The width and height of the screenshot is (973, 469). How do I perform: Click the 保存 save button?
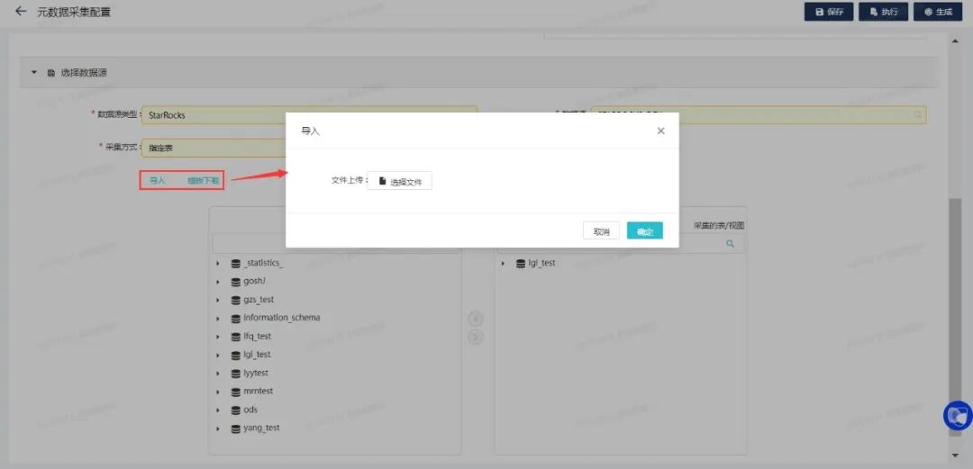point(829,13)
